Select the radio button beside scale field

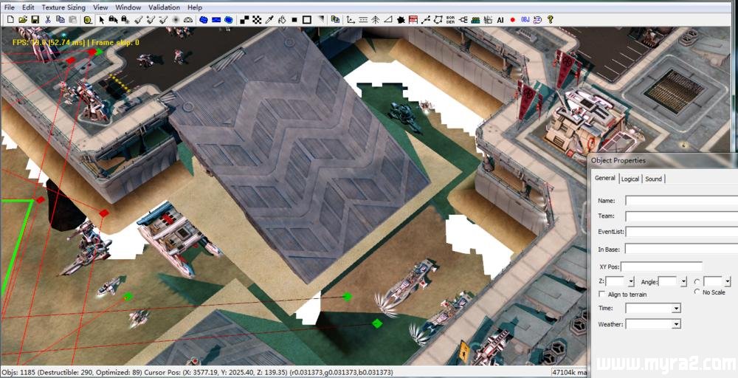[697, 281]
